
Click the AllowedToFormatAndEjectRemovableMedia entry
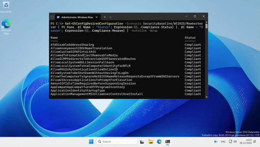[x=84, y=55]
